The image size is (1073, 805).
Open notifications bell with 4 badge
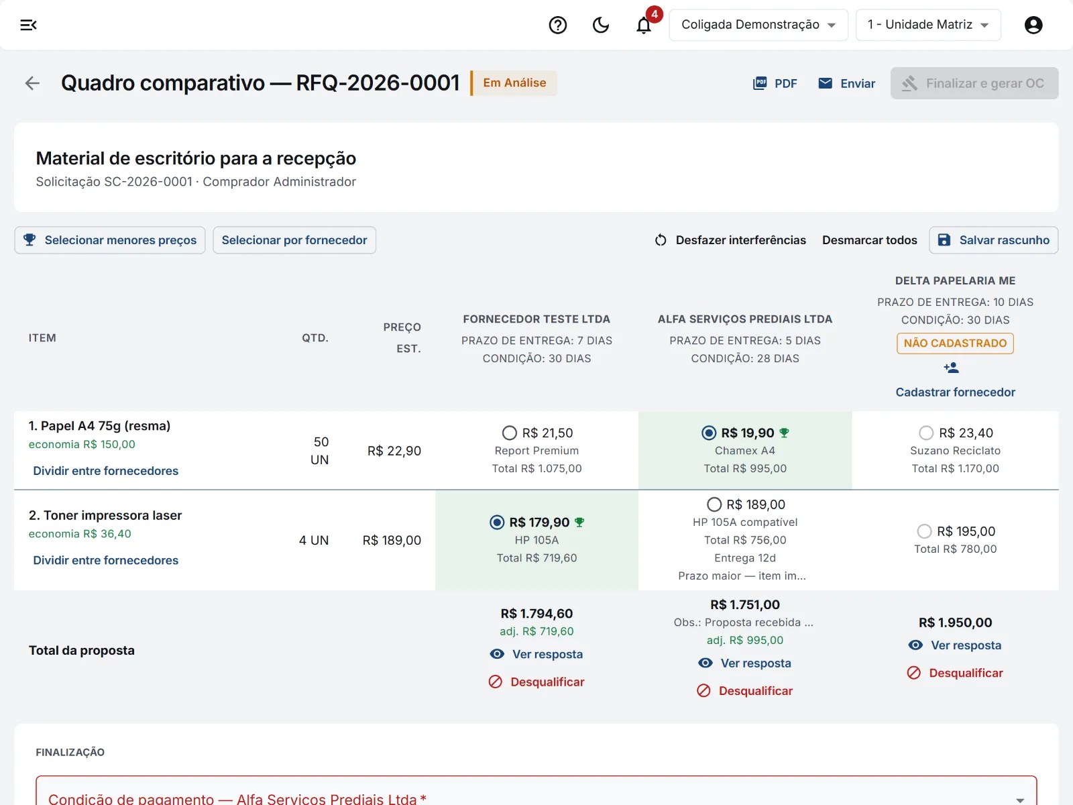(644, 25)
